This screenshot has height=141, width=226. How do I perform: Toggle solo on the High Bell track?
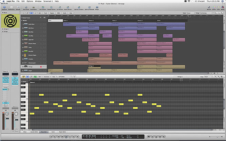(44, 39)
